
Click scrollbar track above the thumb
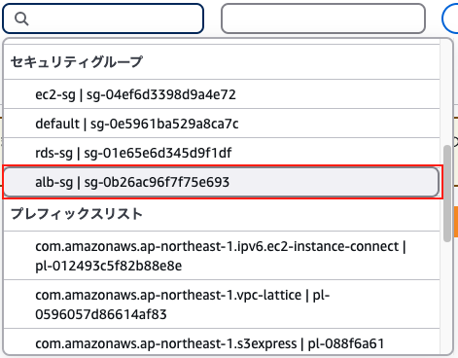point(447,92)
